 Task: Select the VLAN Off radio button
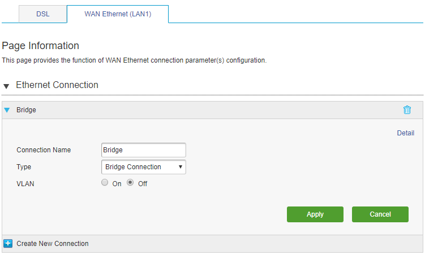(x=130, y=183)
